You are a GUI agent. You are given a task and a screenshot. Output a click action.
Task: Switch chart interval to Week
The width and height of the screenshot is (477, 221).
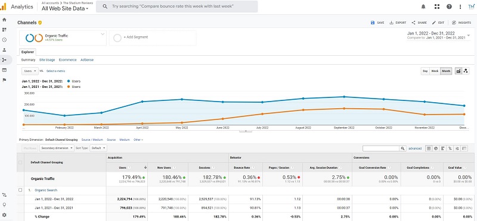point(435,71)
